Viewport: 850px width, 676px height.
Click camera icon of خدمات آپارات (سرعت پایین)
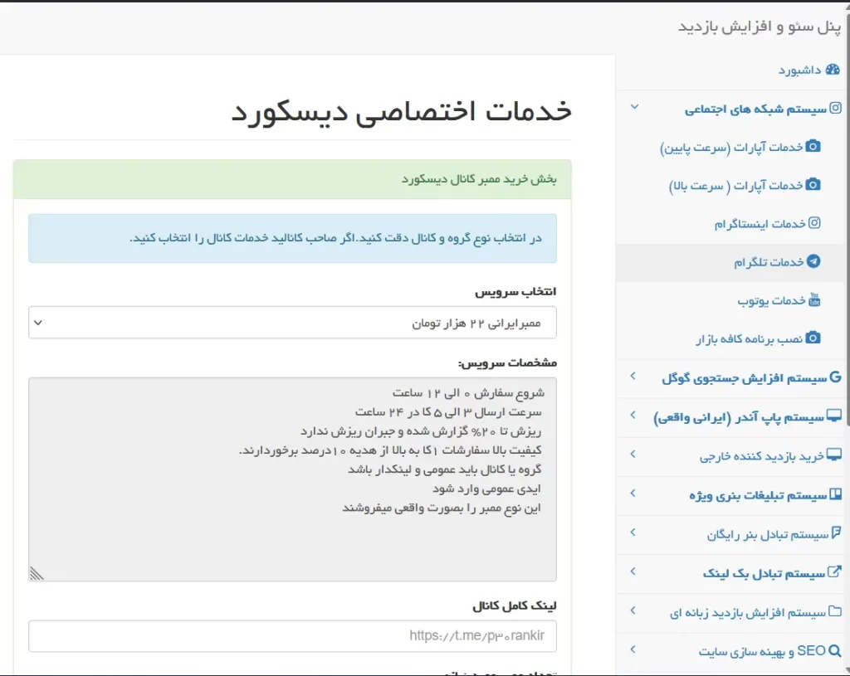(813, 146)
